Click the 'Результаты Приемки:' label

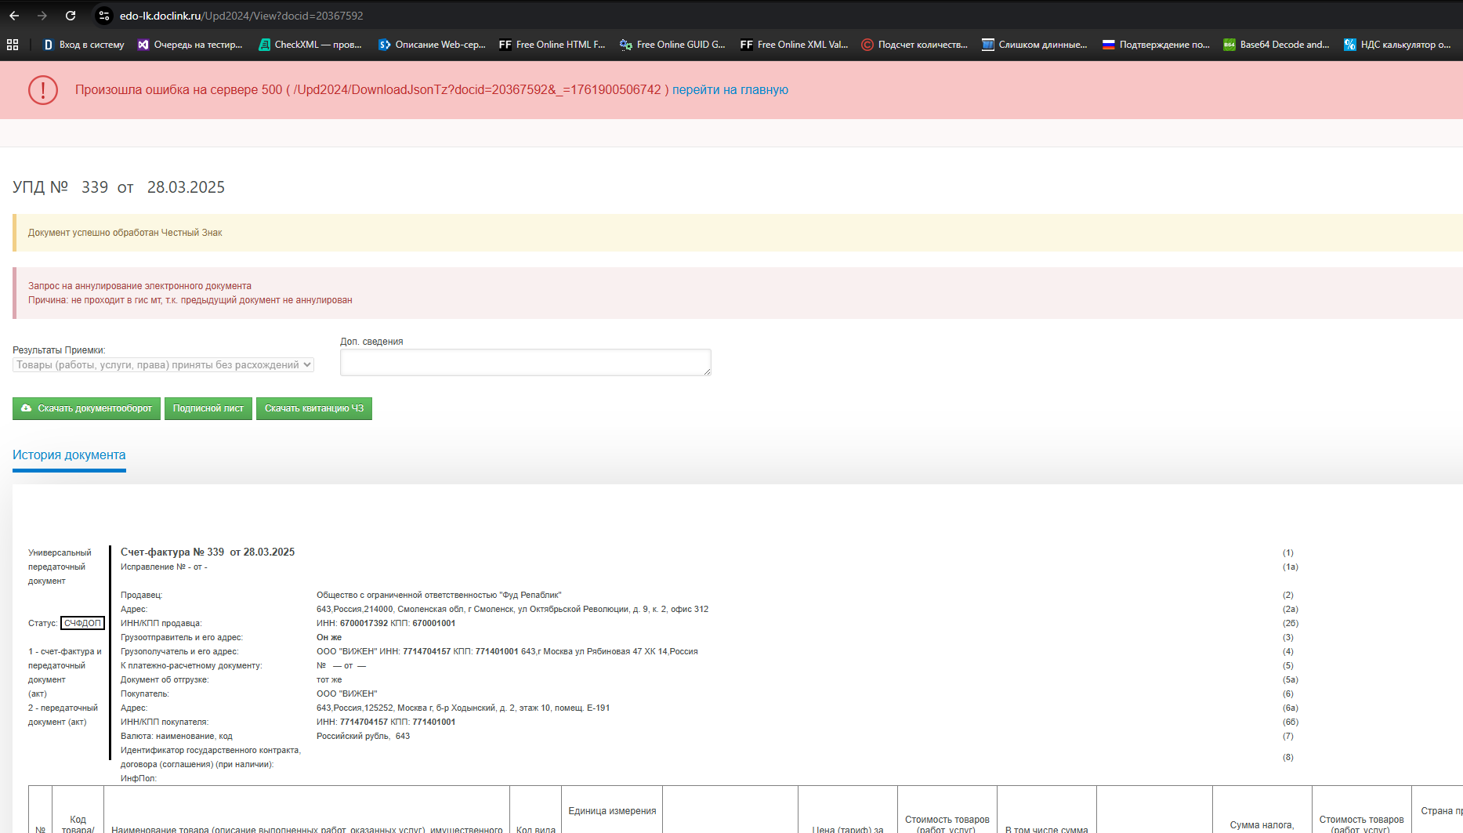pos(59,350)
